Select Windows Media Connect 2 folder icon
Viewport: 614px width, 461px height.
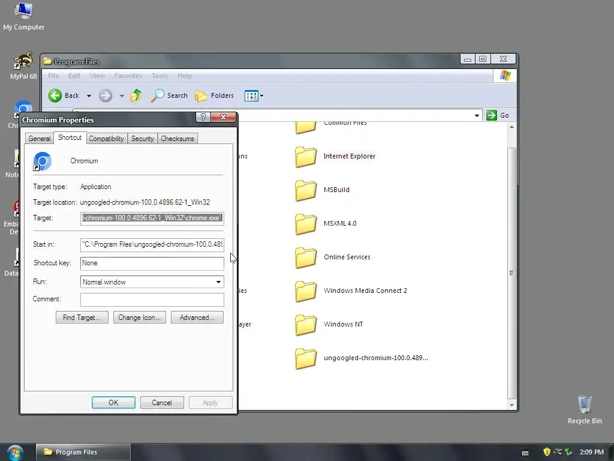coord(306,291)
